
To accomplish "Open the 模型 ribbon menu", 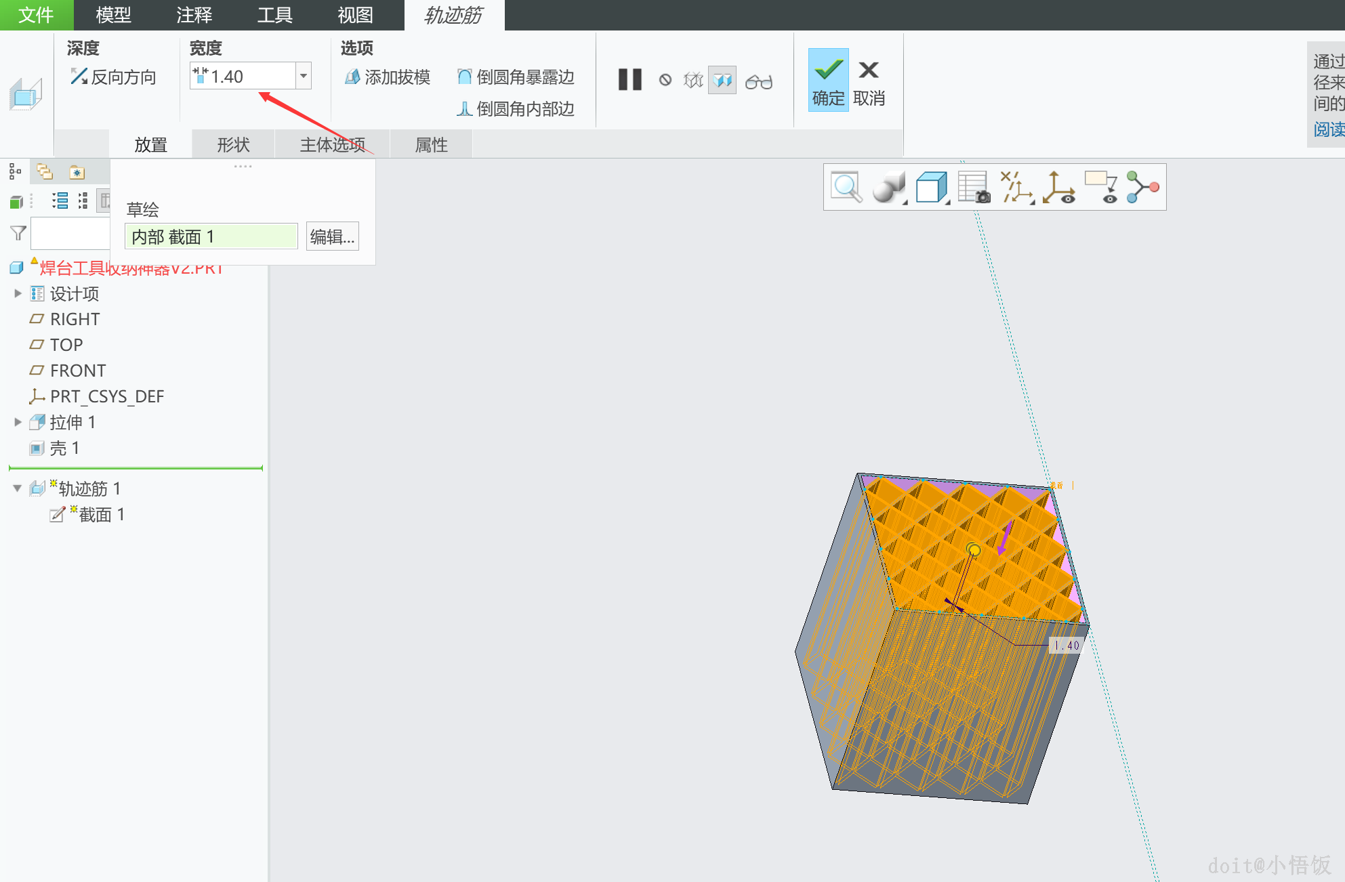I will coord(113,15).
